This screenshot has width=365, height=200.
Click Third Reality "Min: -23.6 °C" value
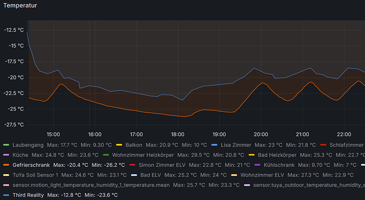pyautogui.click(x=101, y=195)
